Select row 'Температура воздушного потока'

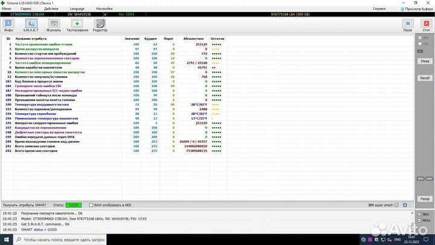[114, 105]
